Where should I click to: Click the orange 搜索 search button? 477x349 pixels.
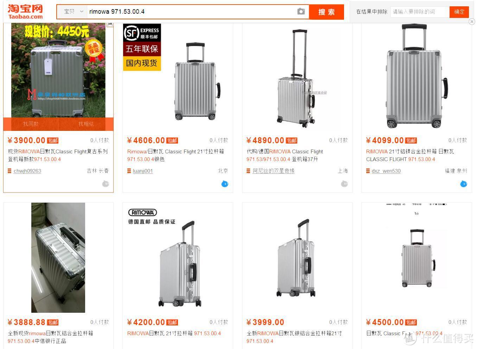pos(326,12)
